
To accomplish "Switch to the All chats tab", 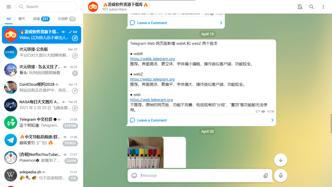I will [8, 19].
